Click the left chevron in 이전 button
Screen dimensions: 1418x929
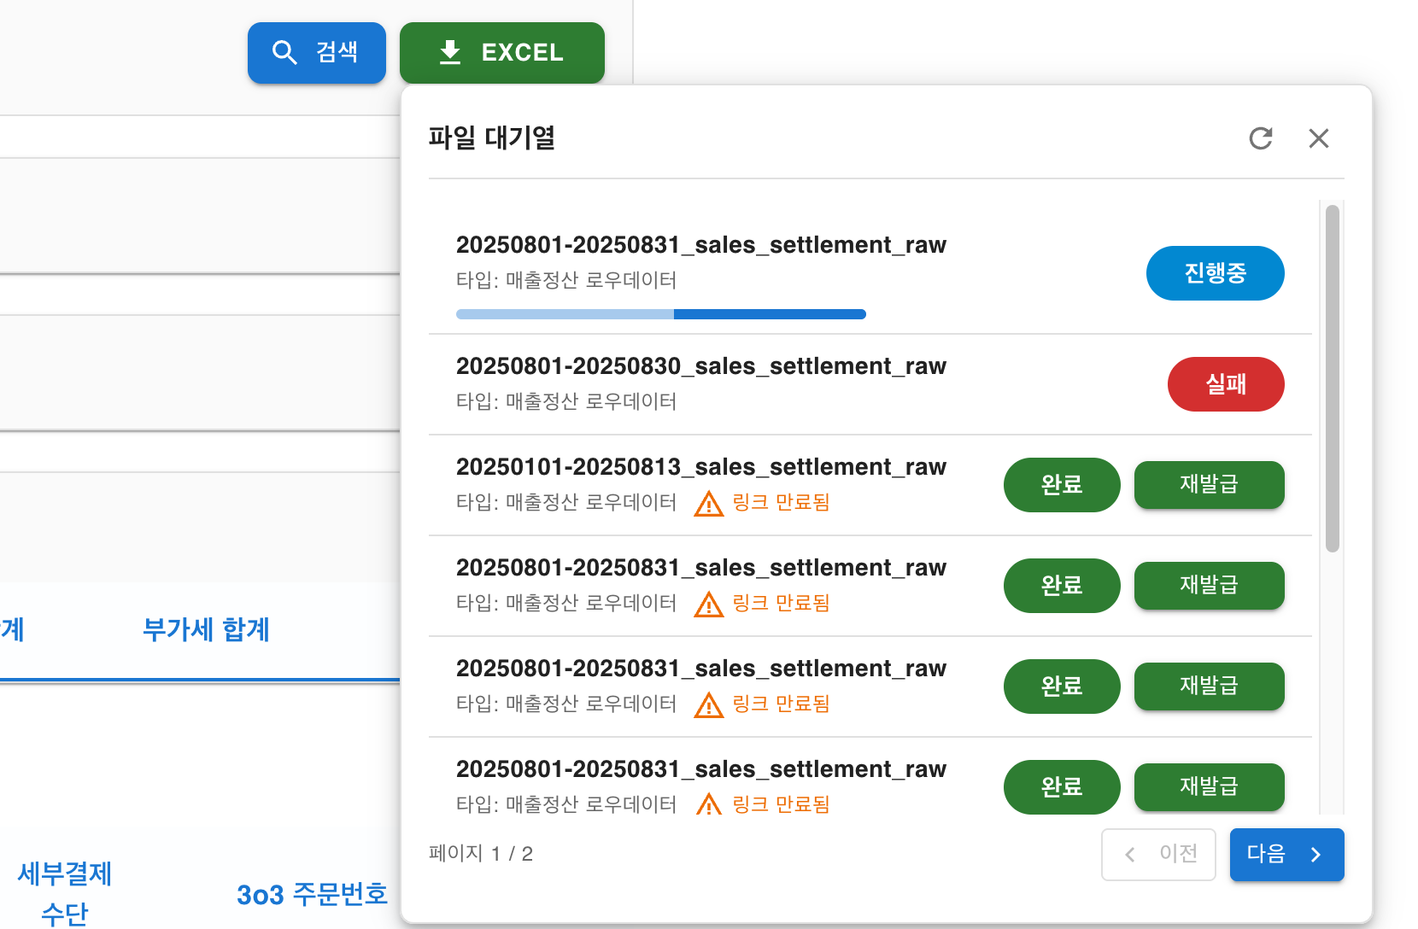click(x=1130, y=855)
